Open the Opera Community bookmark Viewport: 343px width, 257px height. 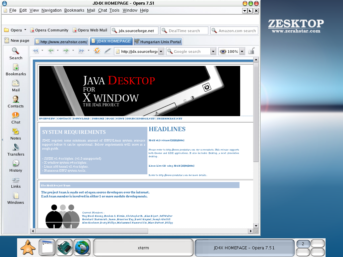coord(49,30)
